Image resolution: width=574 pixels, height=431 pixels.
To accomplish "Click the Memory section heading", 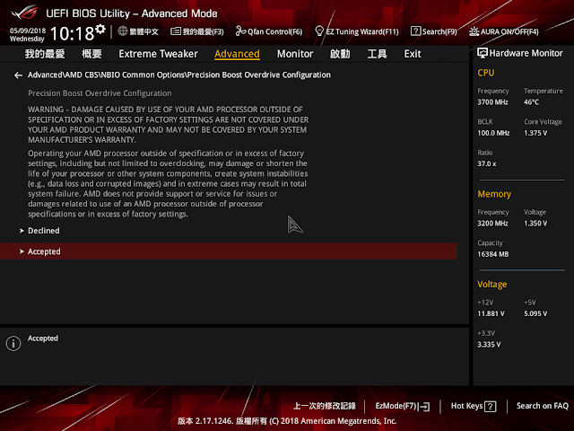I will [494, 194].
